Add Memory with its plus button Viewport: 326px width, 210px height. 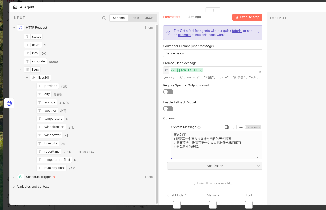click(x=213, y=205)
